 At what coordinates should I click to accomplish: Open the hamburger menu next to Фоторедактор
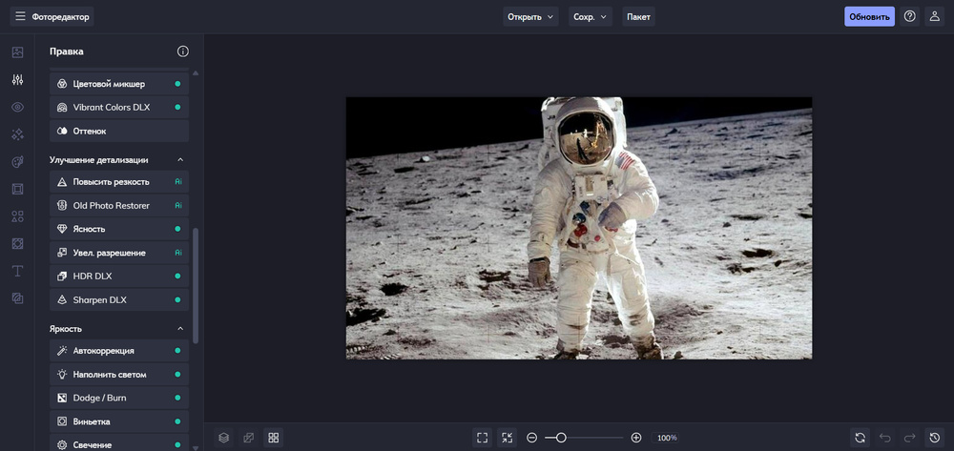tap(20, 16)
